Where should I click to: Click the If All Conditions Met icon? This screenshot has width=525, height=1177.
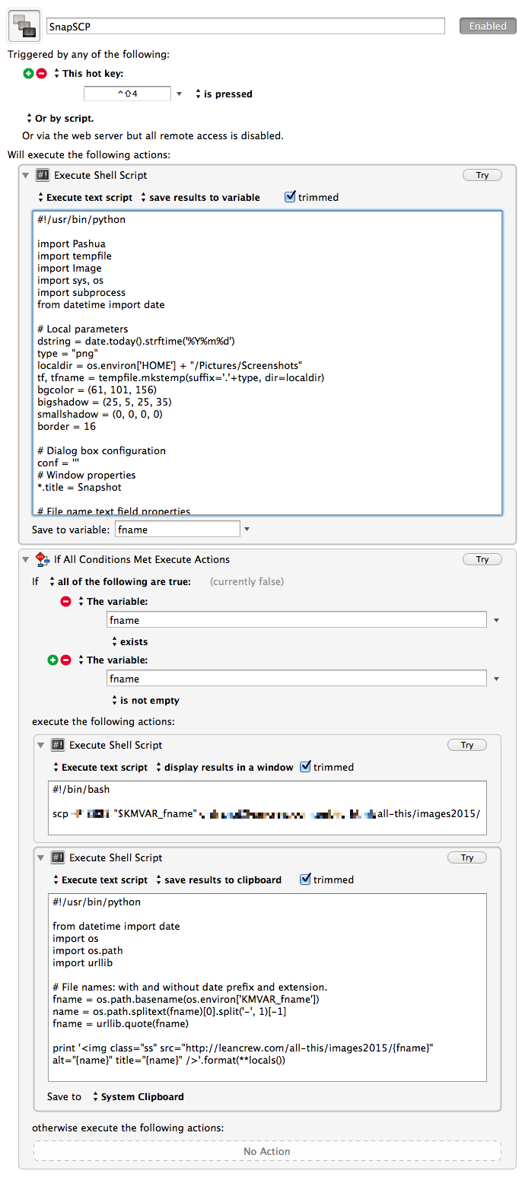tap(43, 560)
